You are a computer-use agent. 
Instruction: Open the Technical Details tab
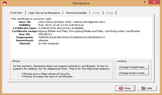tap(76, 13)
